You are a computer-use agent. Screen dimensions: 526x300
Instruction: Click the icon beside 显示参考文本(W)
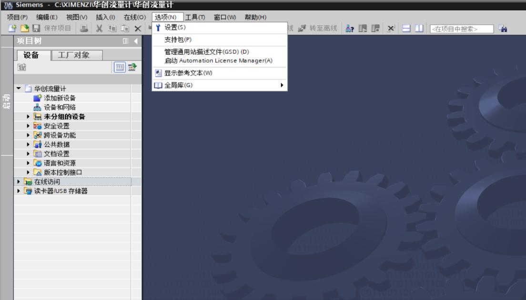158,73
